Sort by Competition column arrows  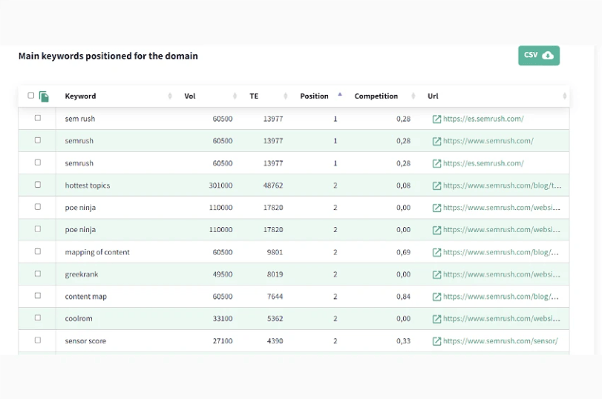pyautogui.click(x=413, y=96)
